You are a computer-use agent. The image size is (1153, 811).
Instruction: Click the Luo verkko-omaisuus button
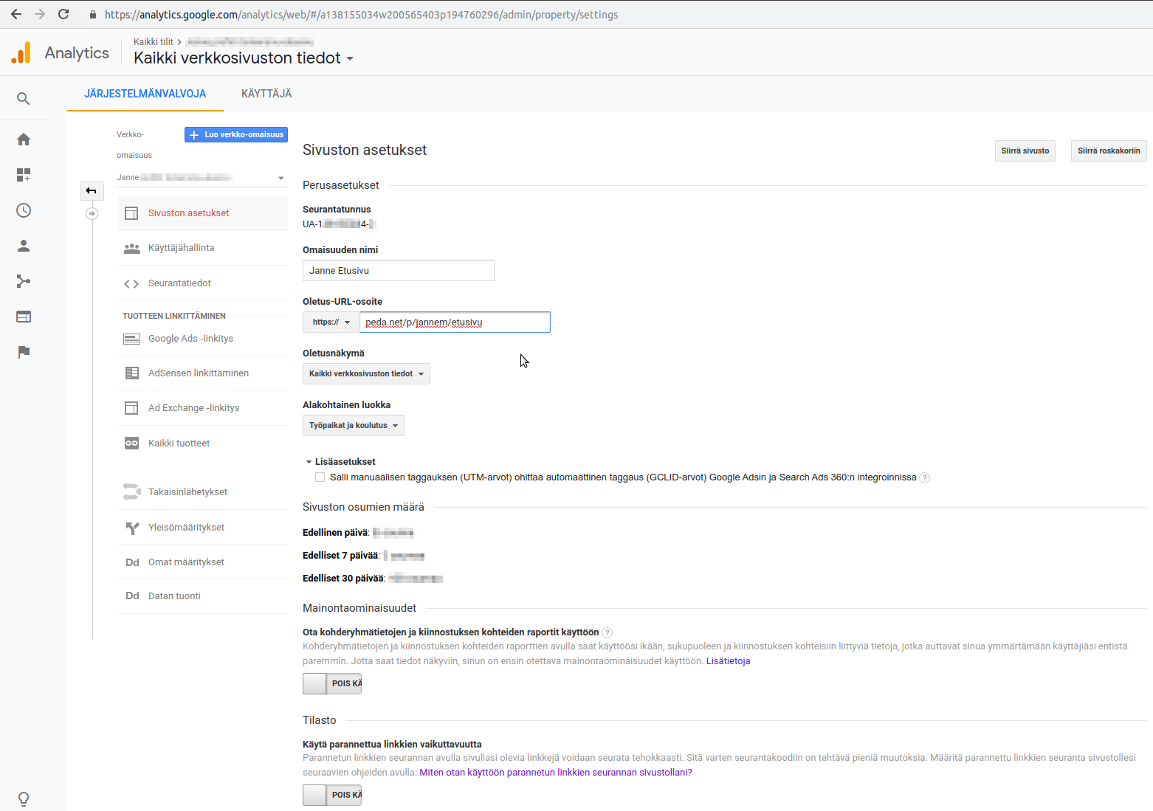(x=236, y=135)
